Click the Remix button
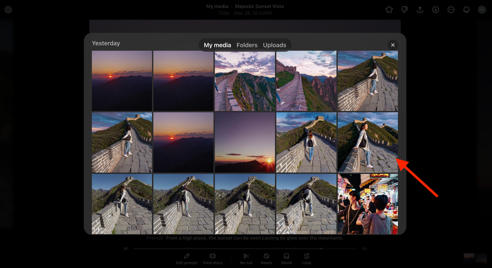The height and width of the screenshot is (268, 492). point(266,259)
